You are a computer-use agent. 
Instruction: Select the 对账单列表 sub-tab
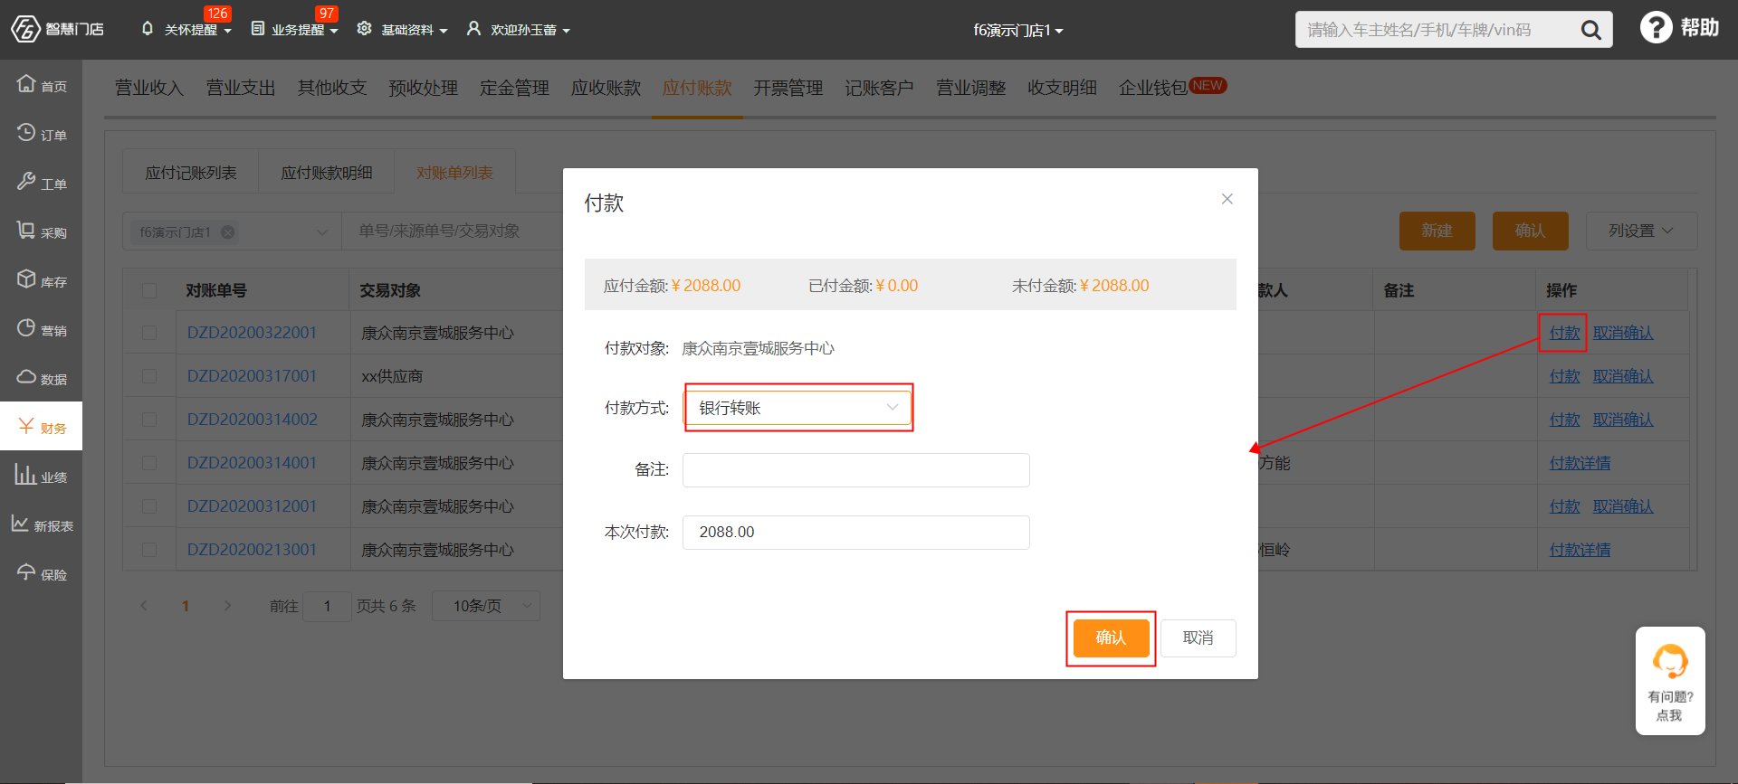[454, 173]
